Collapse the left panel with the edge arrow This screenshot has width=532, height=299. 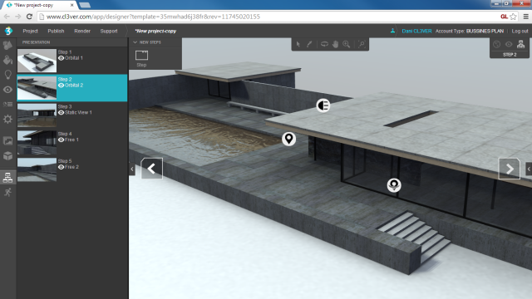pyautogui.click(x=132, y=169)
